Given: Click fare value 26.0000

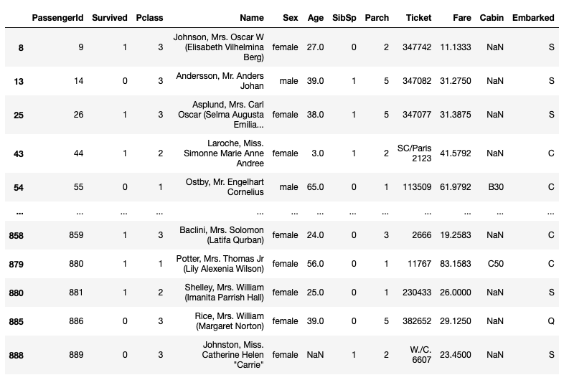Looking at the screenshot, I should (x=456, y=293).
